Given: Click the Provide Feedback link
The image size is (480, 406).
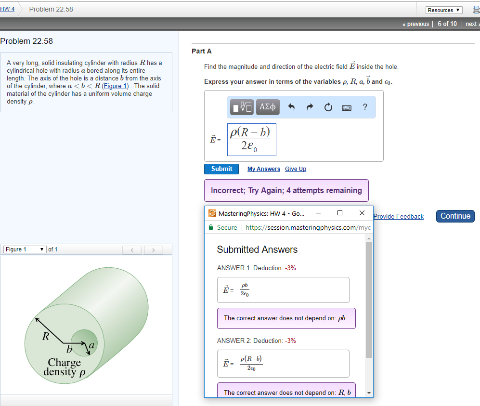Looking at the screenshot, I should click(399, 217).
